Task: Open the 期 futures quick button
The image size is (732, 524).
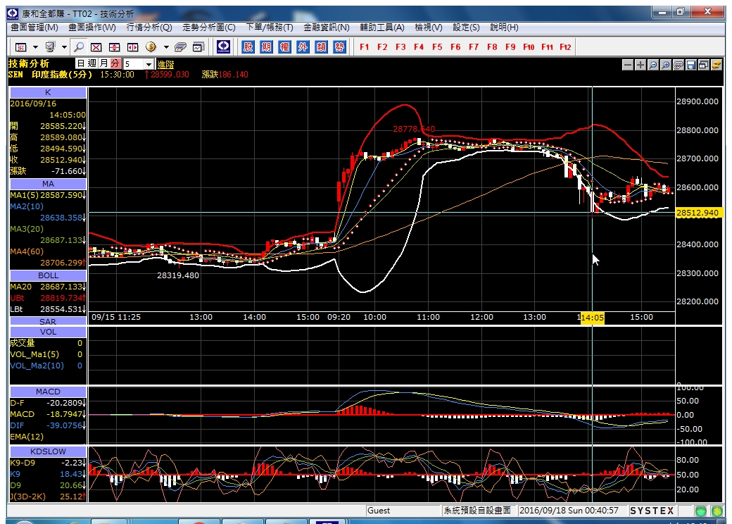Action: pos(266,46)
